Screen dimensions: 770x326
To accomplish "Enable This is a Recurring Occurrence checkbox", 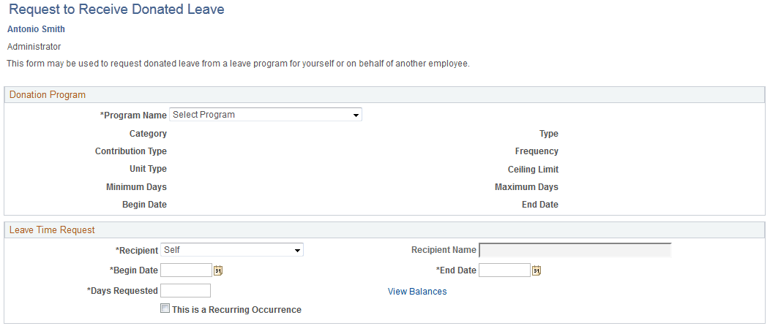I will point(165,309).
